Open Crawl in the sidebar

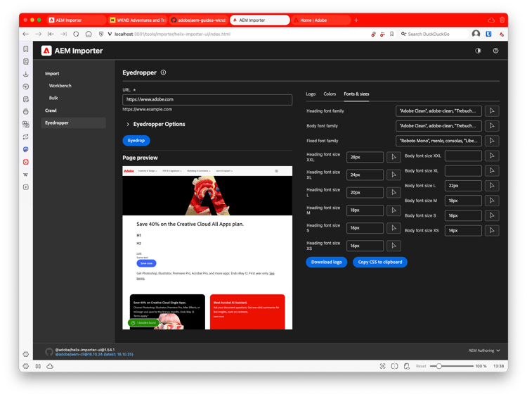(51, 111)
